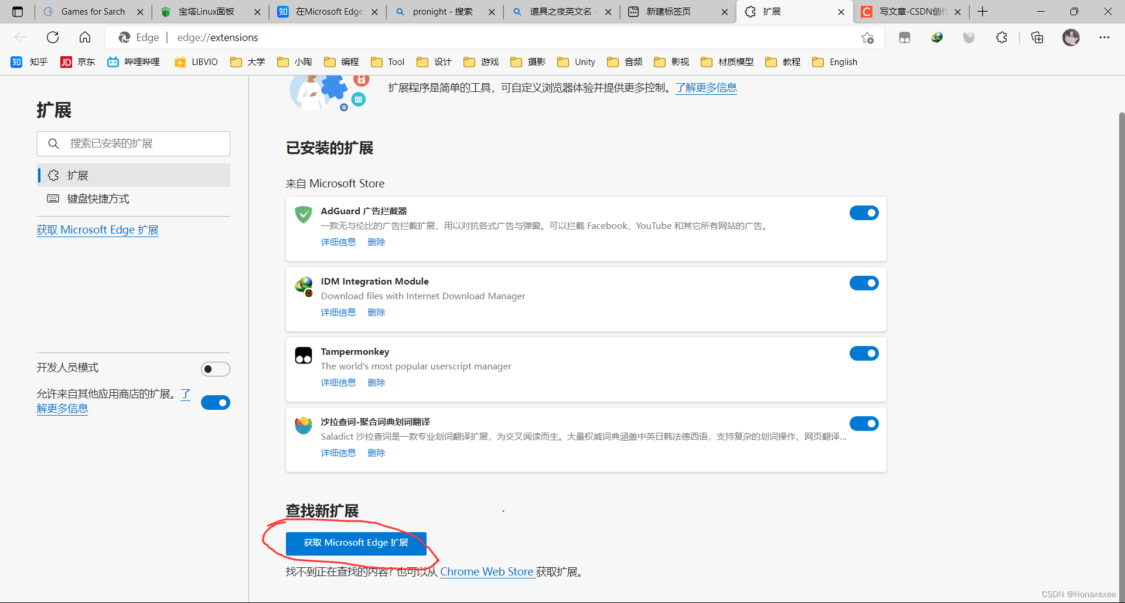The image size is (1125, 603).
Task: Close the pronight search tab
Action: point(492,12)
